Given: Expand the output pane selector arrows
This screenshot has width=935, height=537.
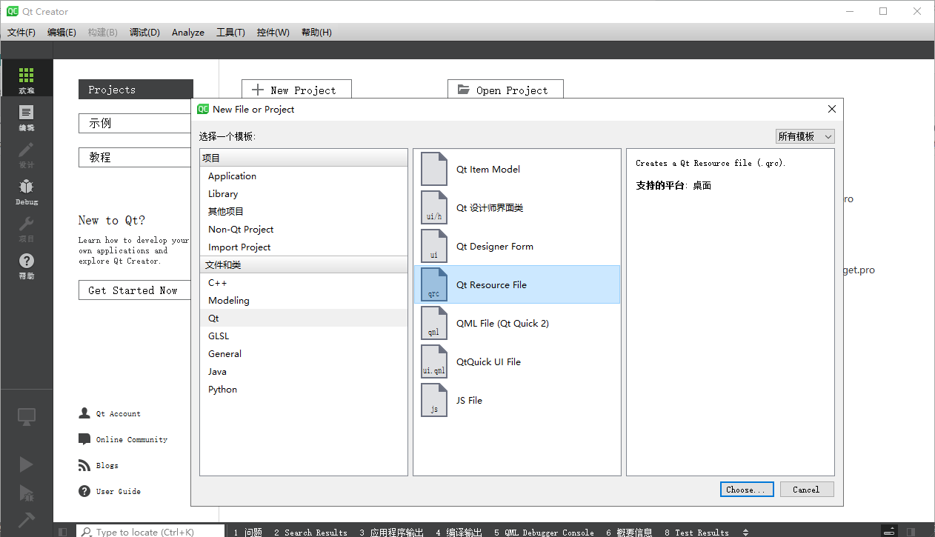Looking at the screenshot, I should point(745,532).
